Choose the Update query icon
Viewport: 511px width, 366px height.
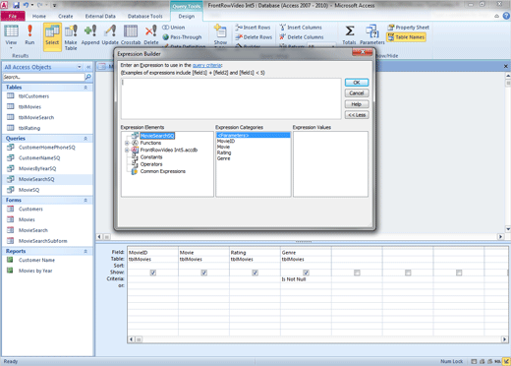click(x=110, y=34)
